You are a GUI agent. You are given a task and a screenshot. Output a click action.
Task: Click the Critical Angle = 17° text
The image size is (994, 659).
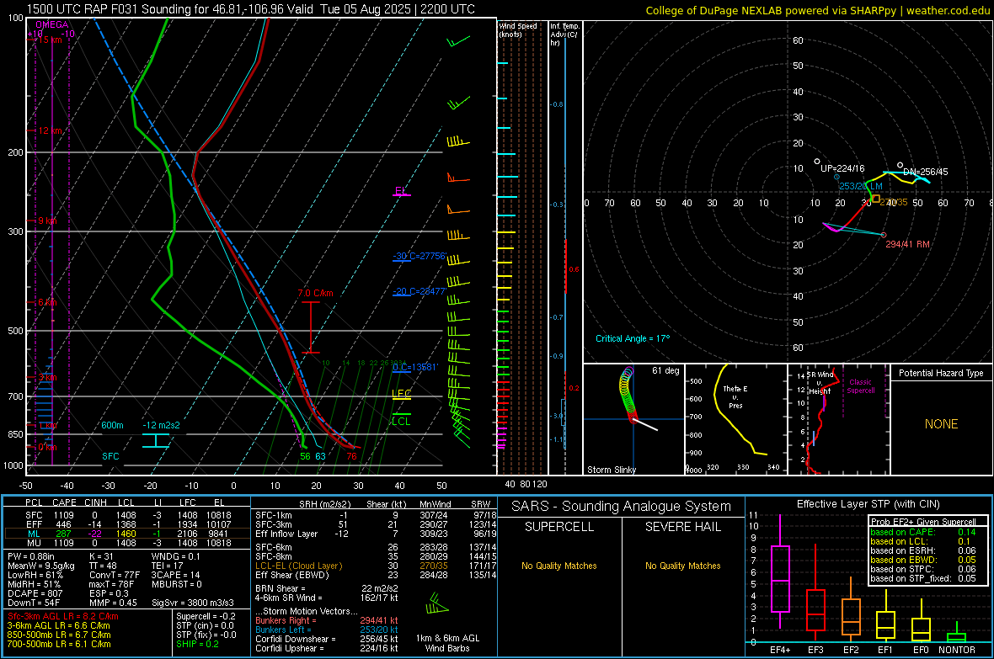pyautogui.click(x=633, y=338)
